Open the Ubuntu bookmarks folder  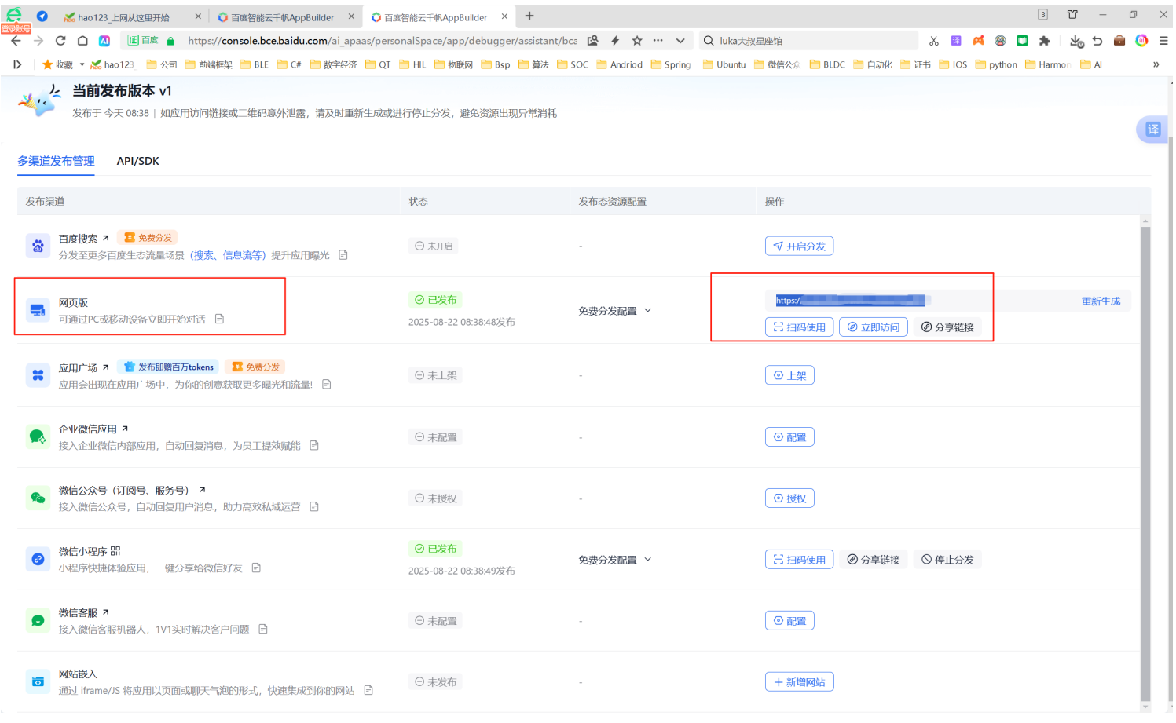[x=724, y=64]
